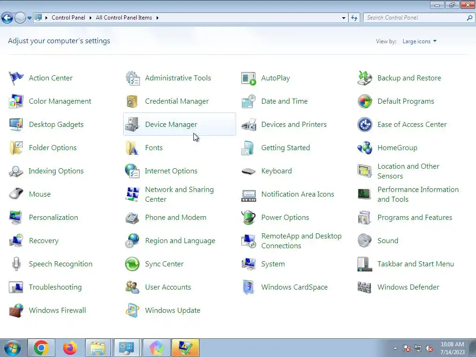Open the Network and Sharing Center link
Image resolution: width=476 pixels, height=357 pixels.
click(179, 194)
